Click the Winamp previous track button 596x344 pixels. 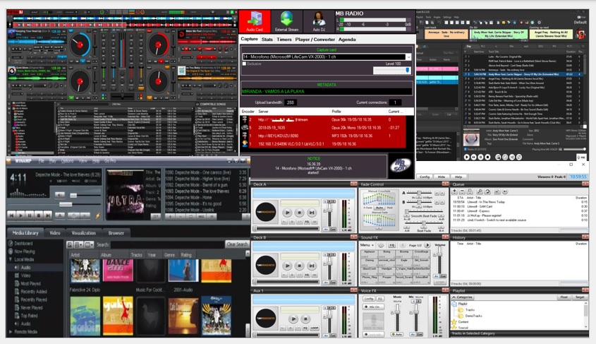(12, 215)
